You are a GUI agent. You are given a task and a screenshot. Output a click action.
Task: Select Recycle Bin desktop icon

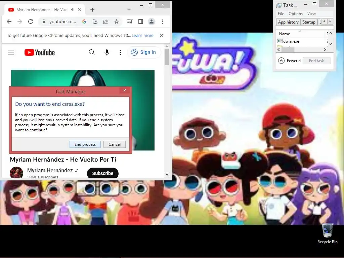(327, 233)
